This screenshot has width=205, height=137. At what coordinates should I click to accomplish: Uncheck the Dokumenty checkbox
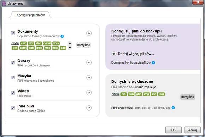(x=13, y=33)
